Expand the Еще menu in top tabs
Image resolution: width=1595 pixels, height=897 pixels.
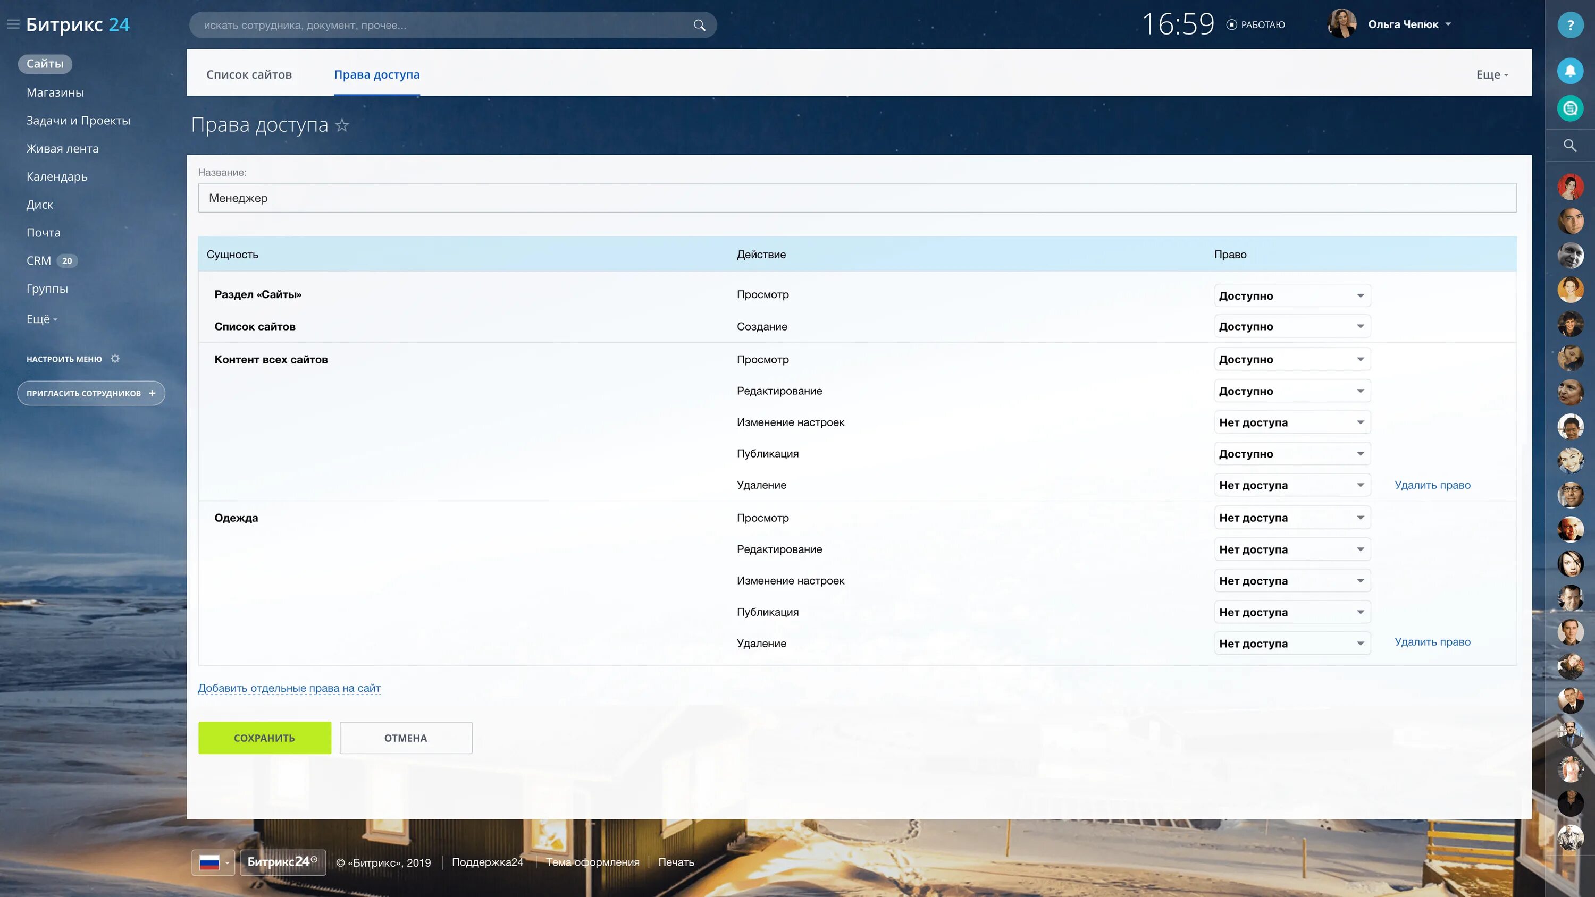pyautogui.click(x=1492, y=75)
